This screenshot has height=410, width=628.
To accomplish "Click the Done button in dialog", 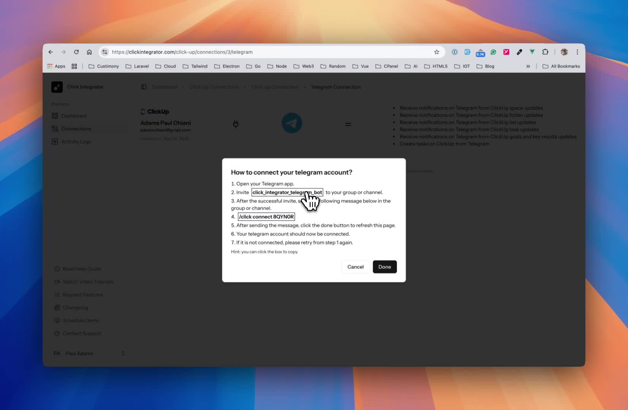I will (385, 267).
